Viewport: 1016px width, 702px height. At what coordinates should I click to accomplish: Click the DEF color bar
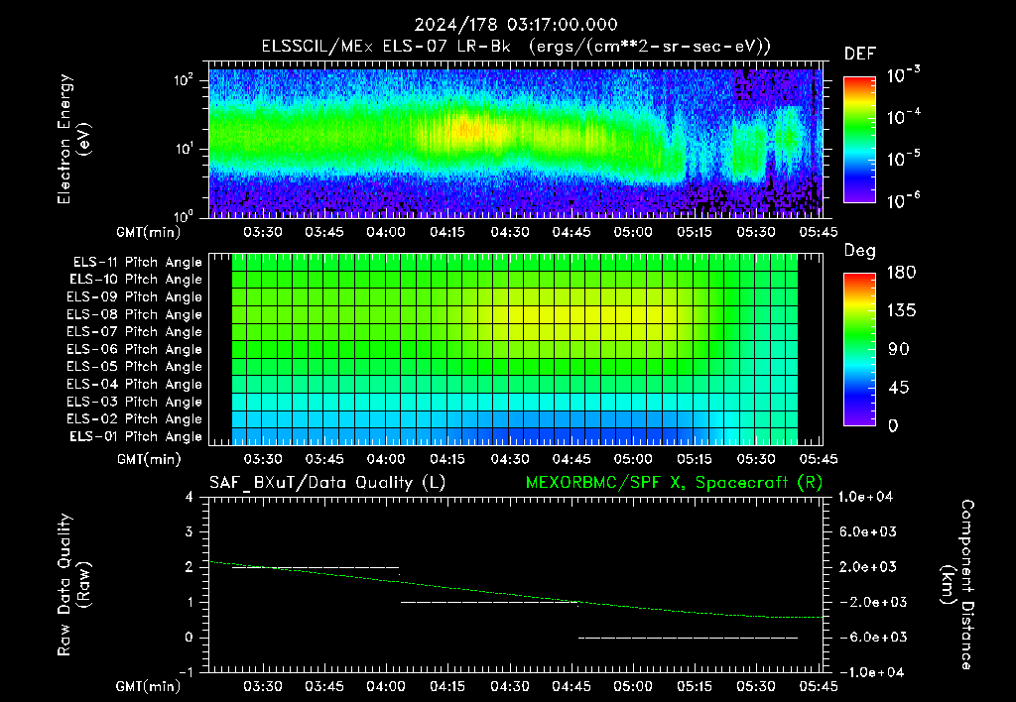(x=860, y=139)
